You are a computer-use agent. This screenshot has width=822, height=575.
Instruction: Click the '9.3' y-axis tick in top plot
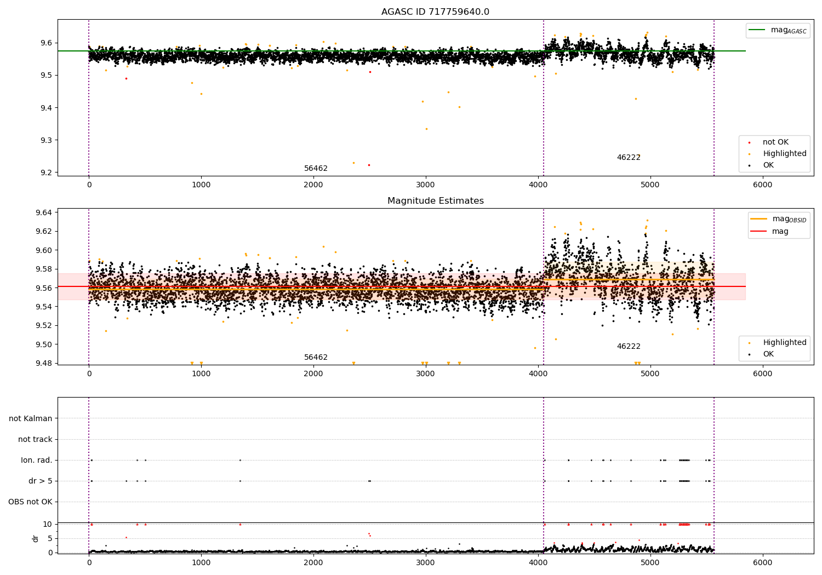(x=46, y=140)
